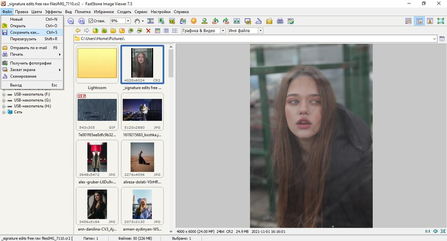Select the alireza-dolati desert thumbnail
The width and height of the screenshot is (447, 241).
[x=142, y=159]
